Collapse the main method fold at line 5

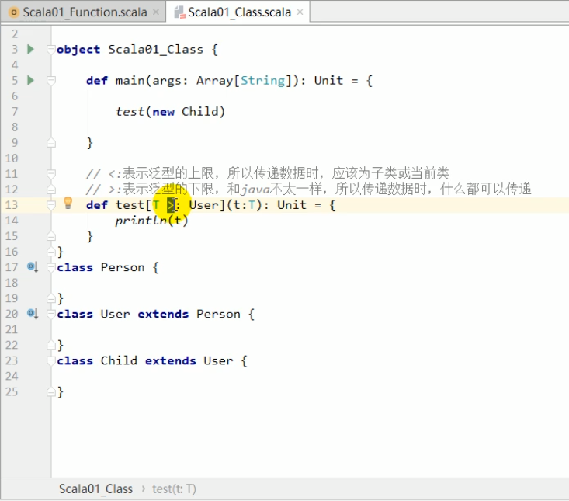[x=51, y=80]
